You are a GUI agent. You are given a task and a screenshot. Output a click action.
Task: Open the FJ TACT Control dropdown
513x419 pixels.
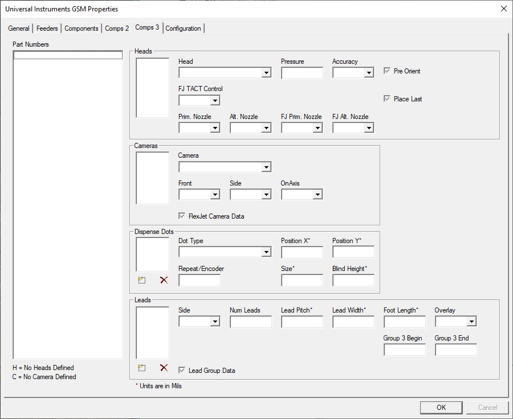(216, 100)
